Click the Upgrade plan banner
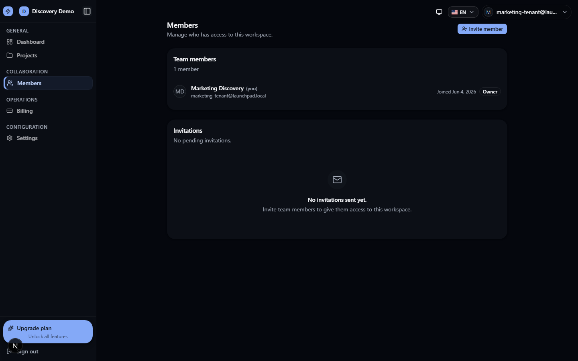Screen dimensions: 578x361 [x=48, y=332]
